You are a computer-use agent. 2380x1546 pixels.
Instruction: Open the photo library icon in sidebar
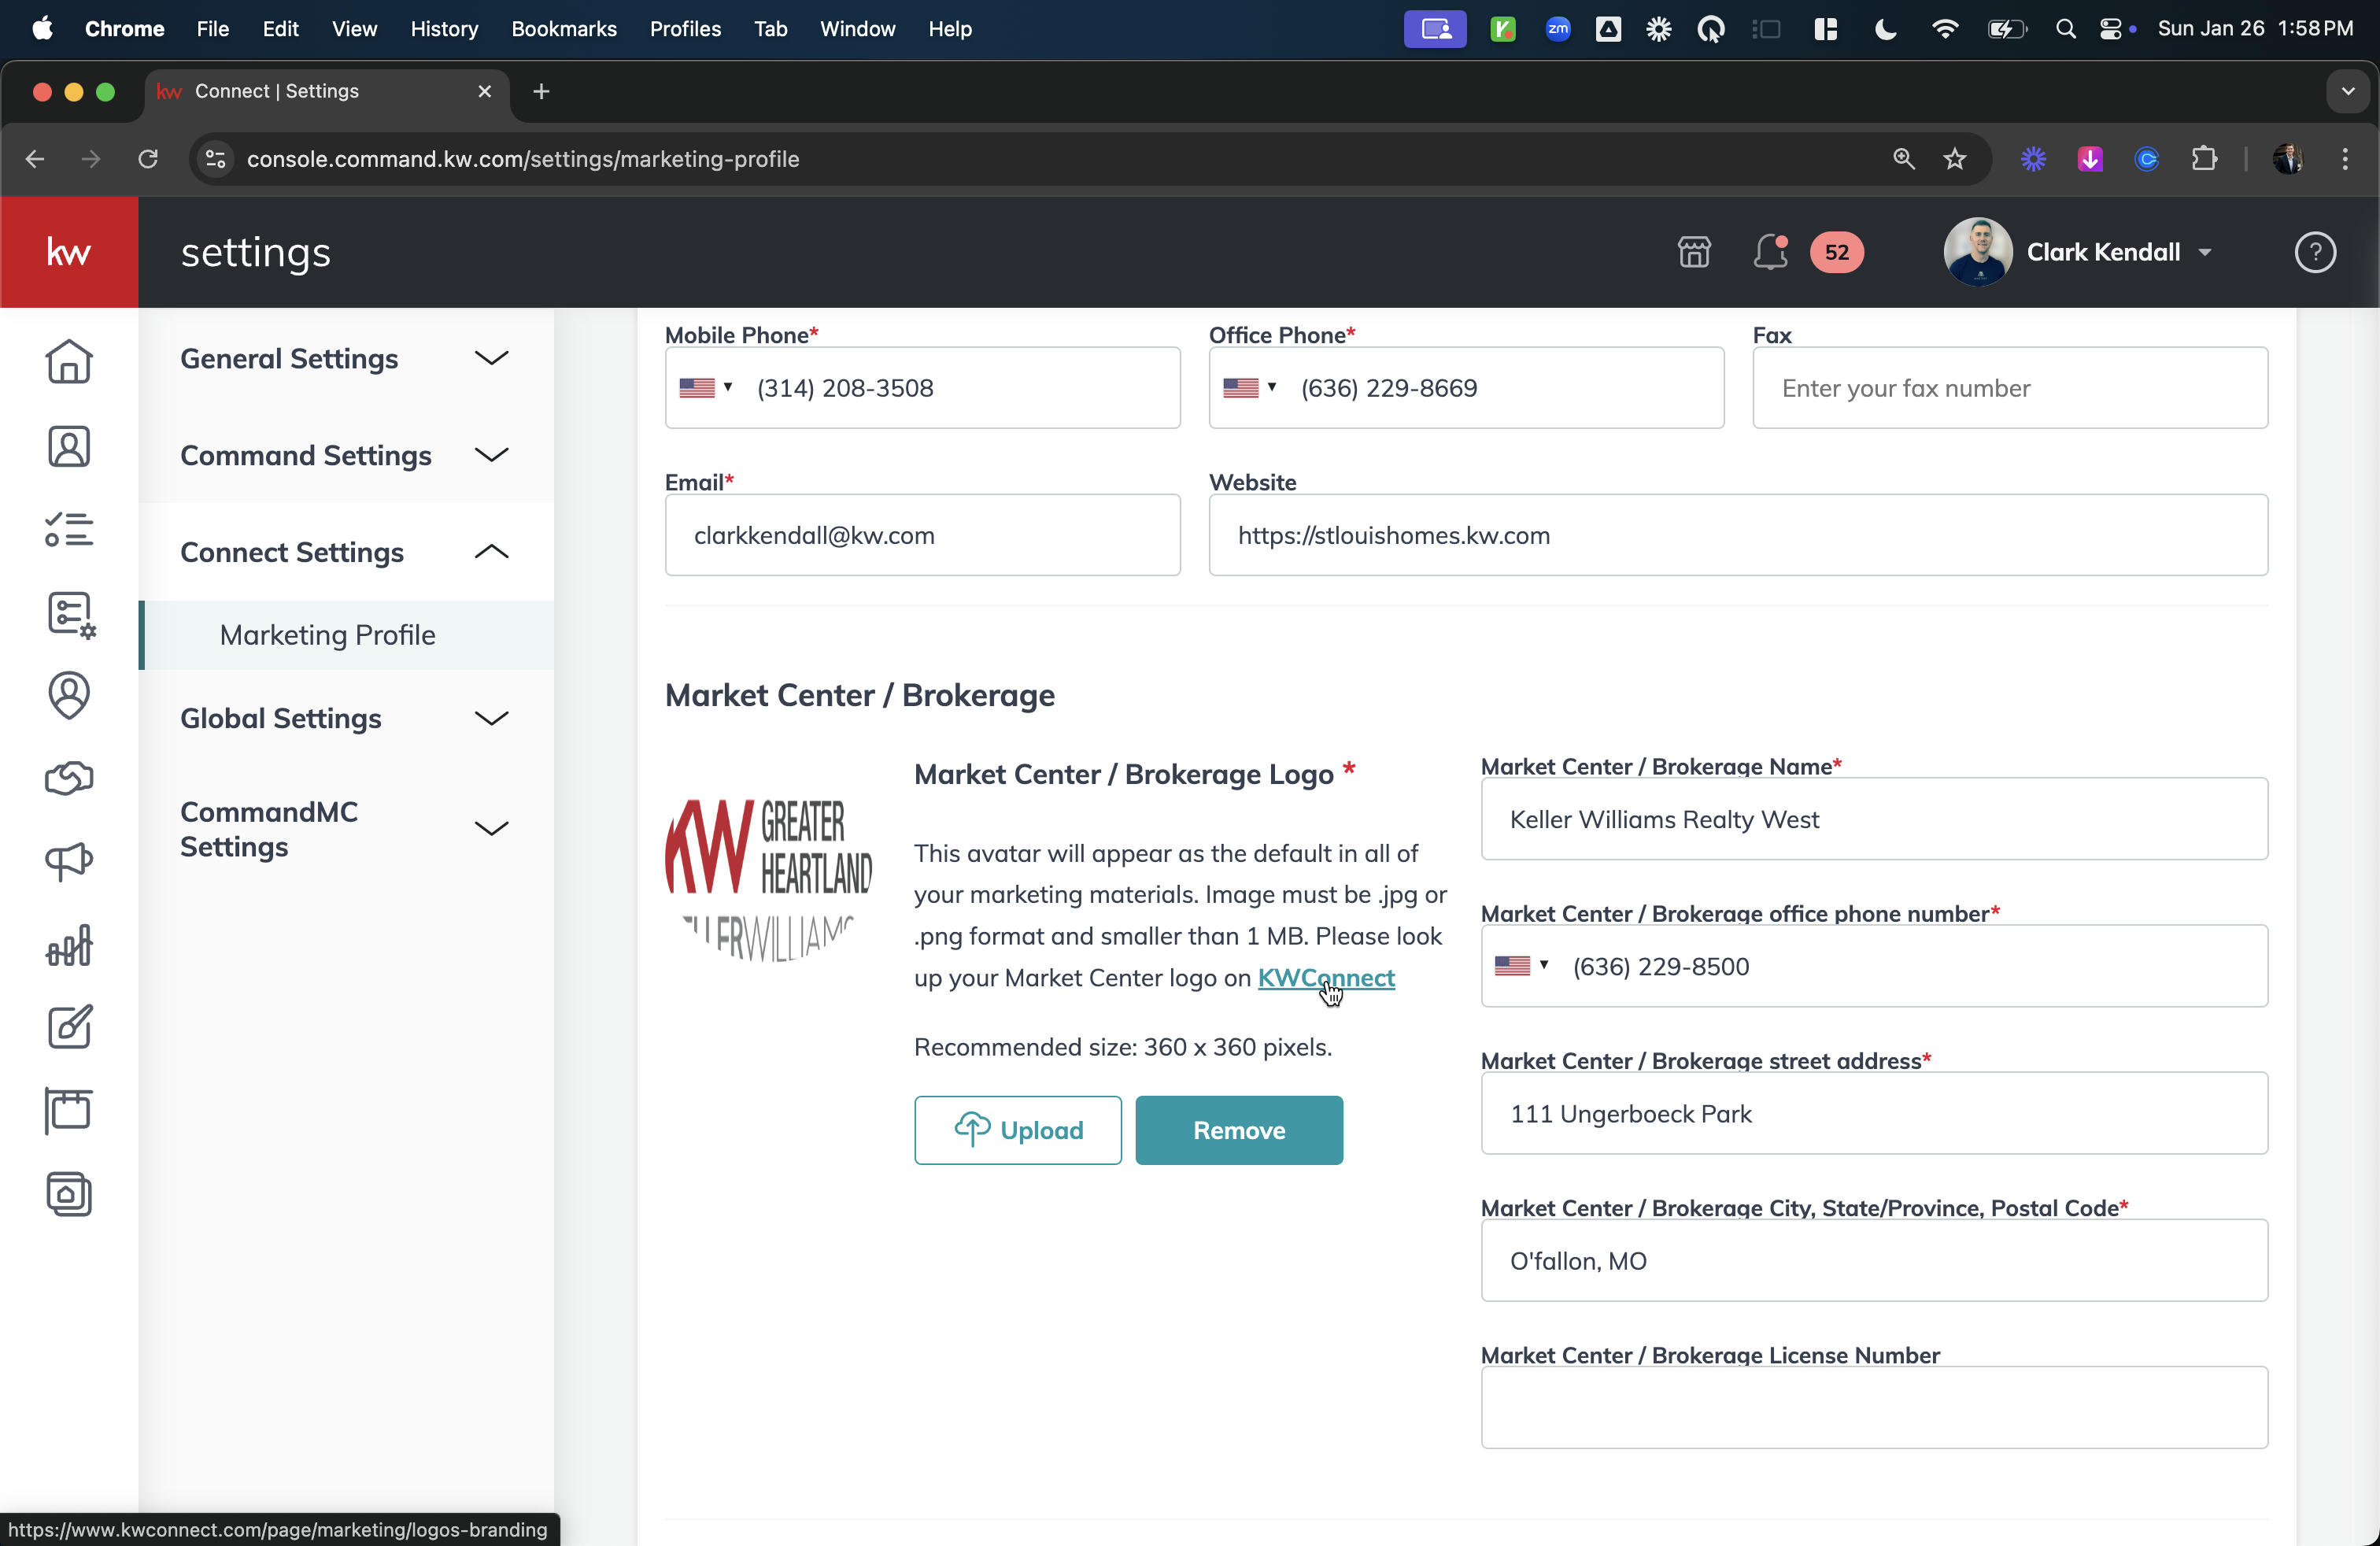point(69,1194)
